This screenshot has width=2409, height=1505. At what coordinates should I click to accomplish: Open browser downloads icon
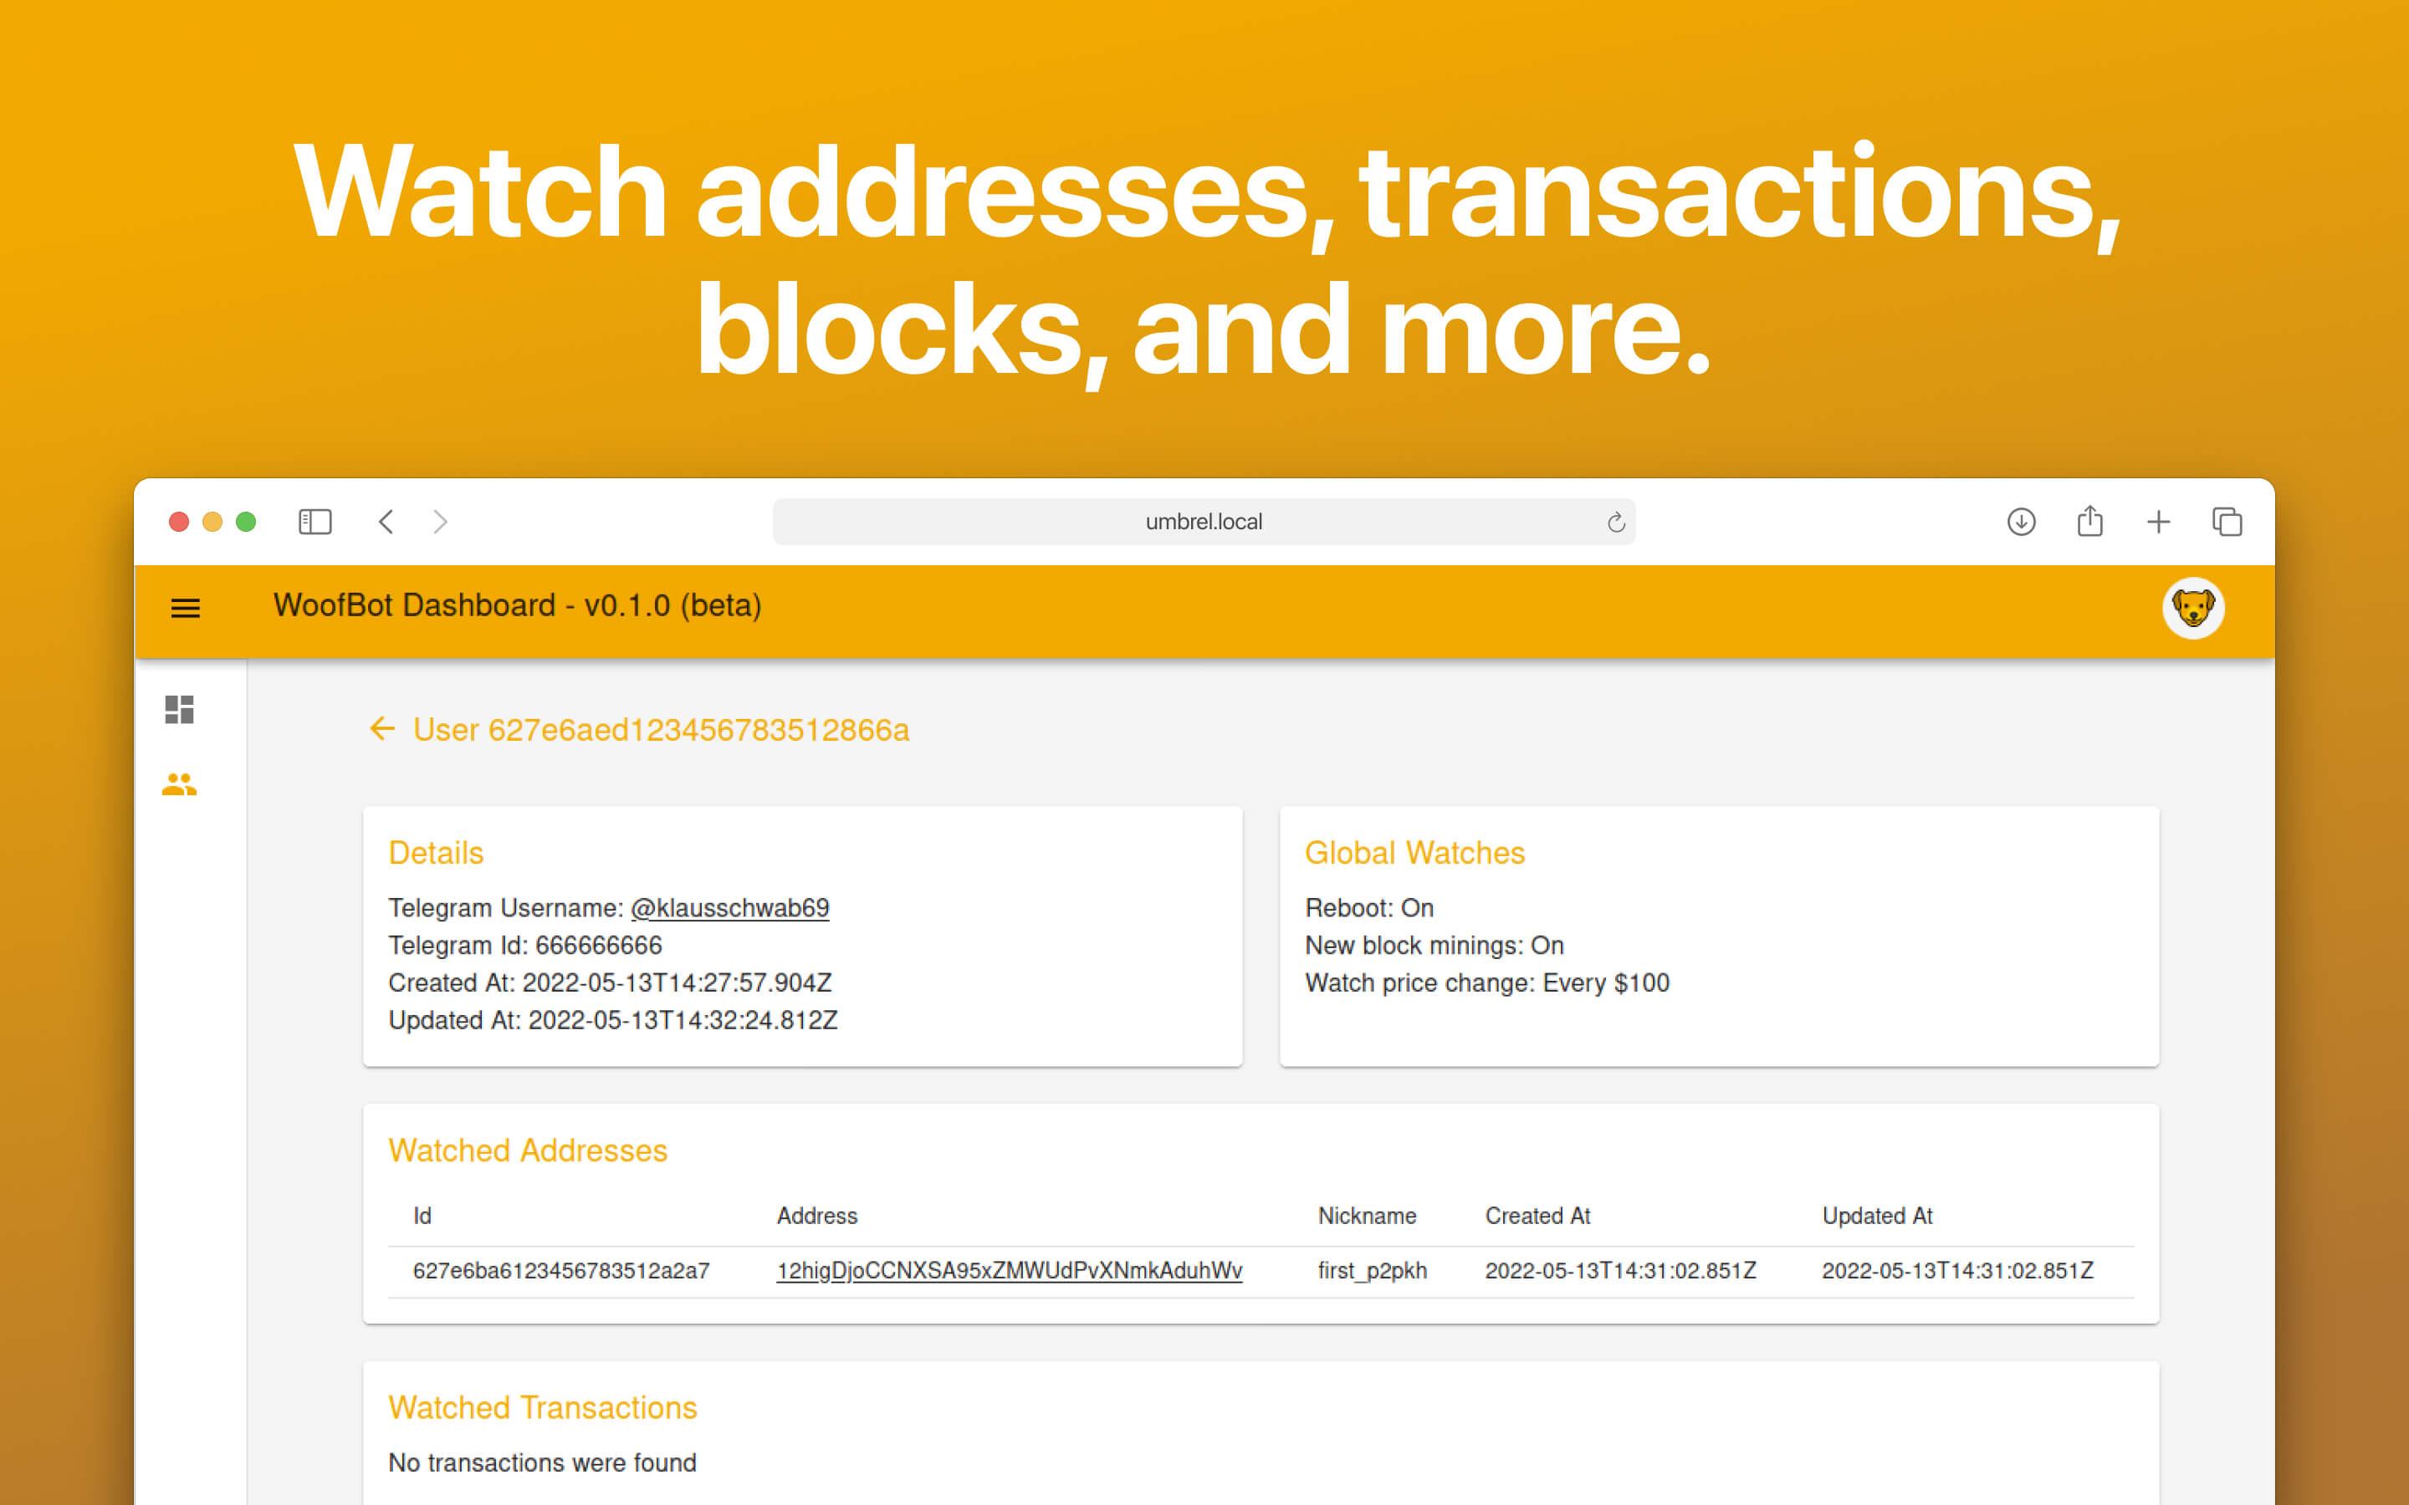coord(2021,522)
